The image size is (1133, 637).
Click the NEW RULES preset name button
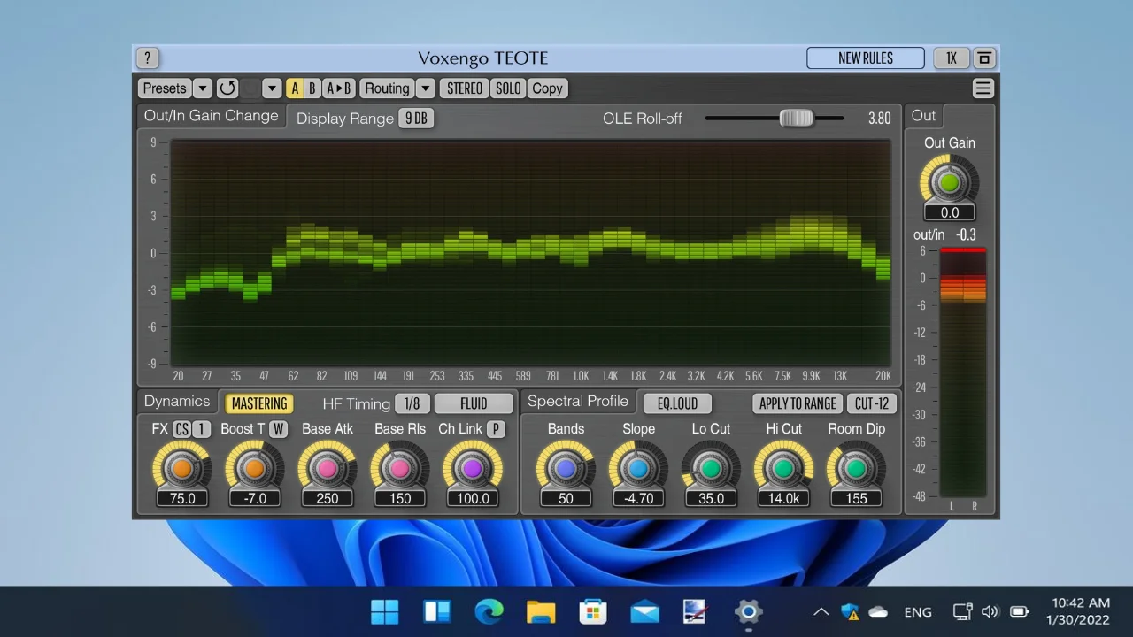click(866, 58)
